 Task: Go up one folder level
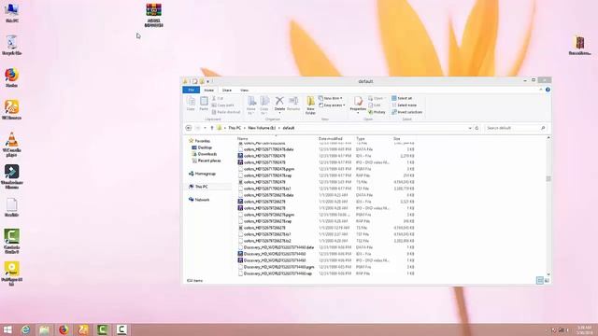click(x=212, y=128)
